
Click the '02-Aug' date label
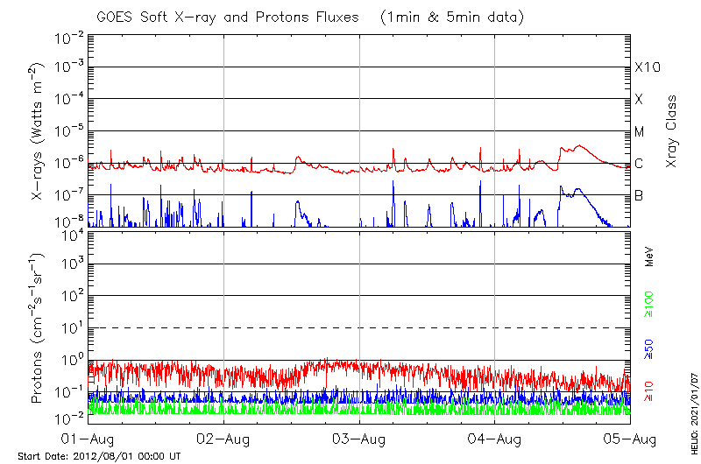224,437
